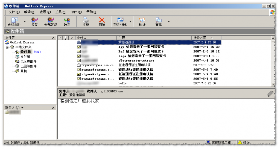Click the 全部答复 (Reply All) icon
Image resolution: width=280 pixels, height=149 pixels.
[x=51, y=20]
